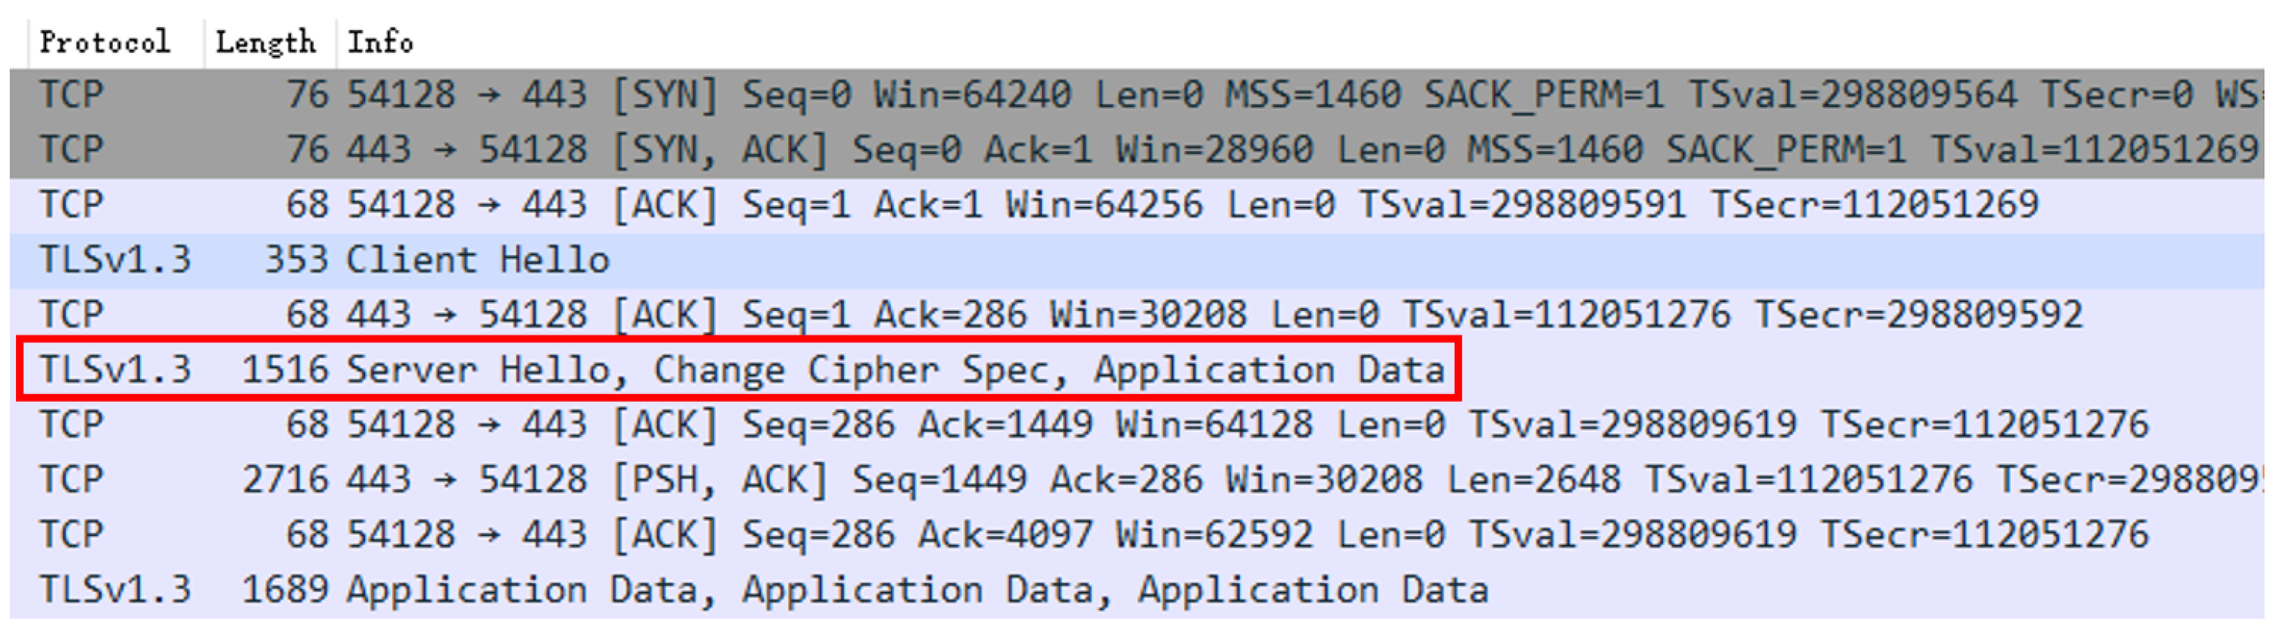Click the Protocol column header to sort
The image size is (2275, 631).
click(x=106, y=40)
